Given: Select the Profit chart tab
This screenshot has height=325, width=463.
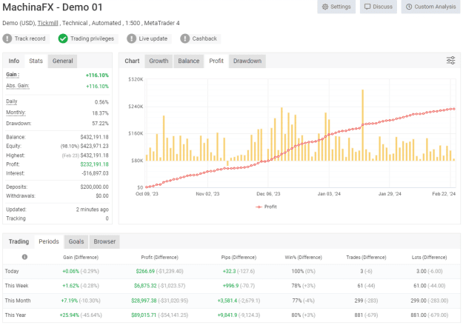Looking at the screenshot, I should 216,61.
